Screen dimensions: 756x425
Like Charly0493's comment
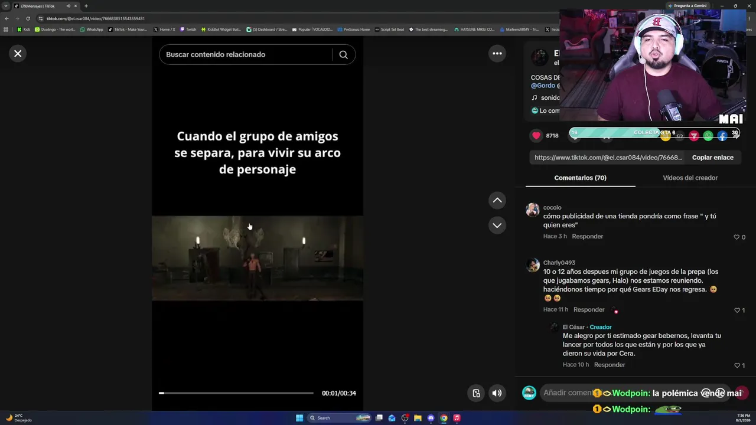[x=737, y=310]
